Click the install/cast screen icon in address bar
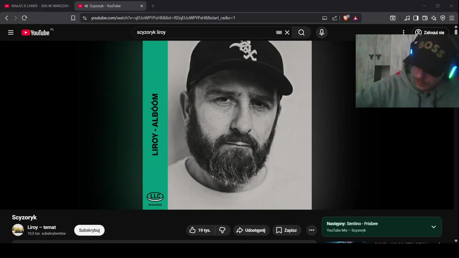Image resolution: width=459 pixels, height=258 pixels. click(x=325, y=18)
